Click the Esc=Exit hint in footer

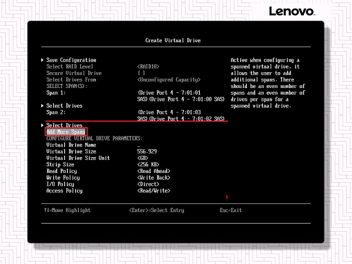pyautogui.click(x=231, y=210)
